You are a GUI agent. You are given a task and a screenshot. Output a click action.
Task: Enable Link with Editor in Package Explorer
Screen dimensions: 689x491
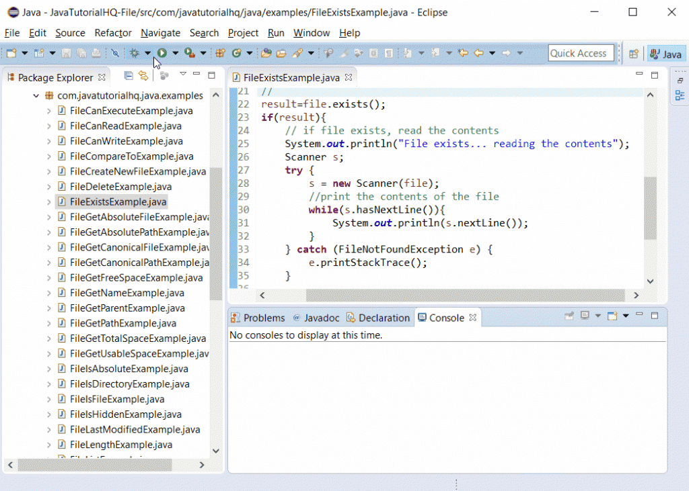pyautogui.click(x=143, y=76)
